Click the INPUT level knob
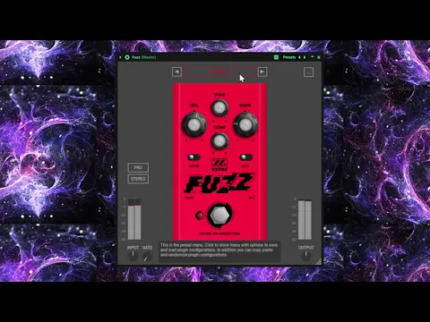The width and height of the screenshot is (430, 322). (x=133, y=256)
